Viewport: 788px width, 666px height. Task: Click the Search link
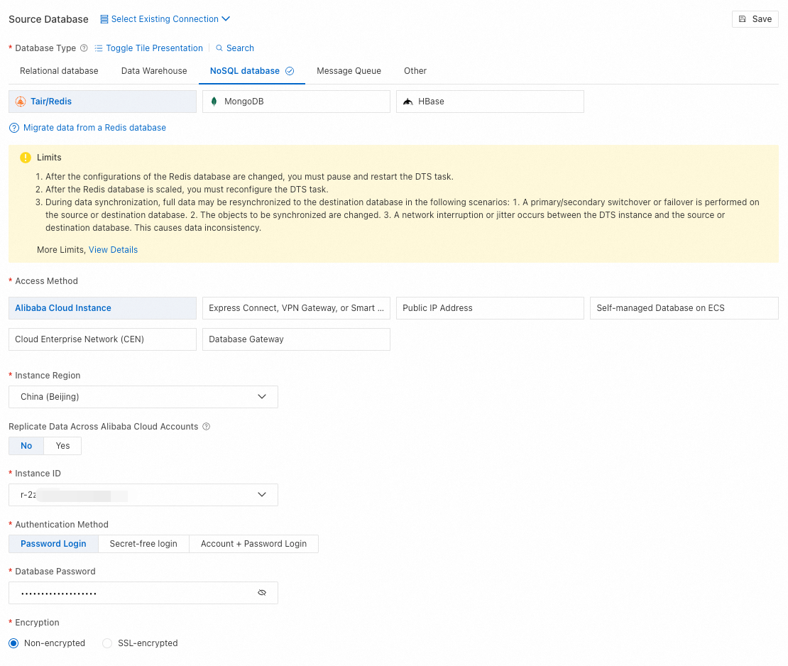[x=240, y=48]
